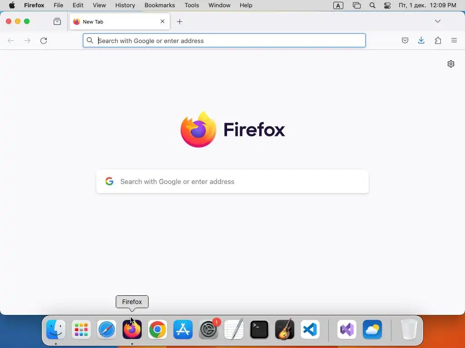Open the Firefox application menu in menu bar
Screen dimensions: 465x348
tap(34, 5)
